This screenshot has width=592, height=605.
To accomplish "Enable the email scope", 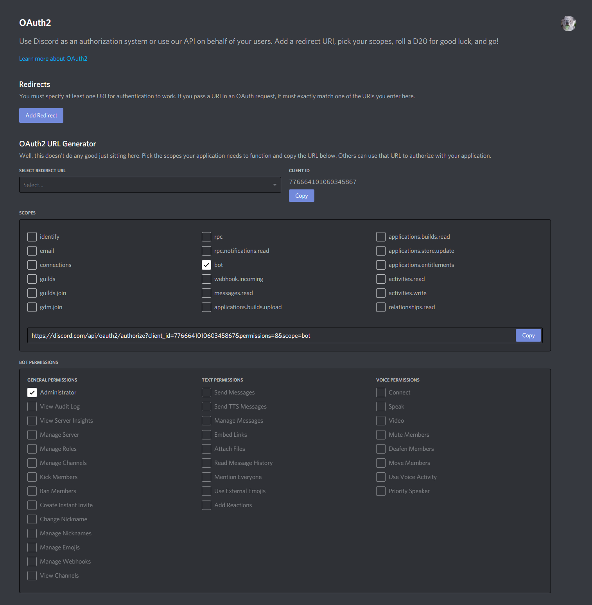I will pyautogui.click(x=32, y=251).
